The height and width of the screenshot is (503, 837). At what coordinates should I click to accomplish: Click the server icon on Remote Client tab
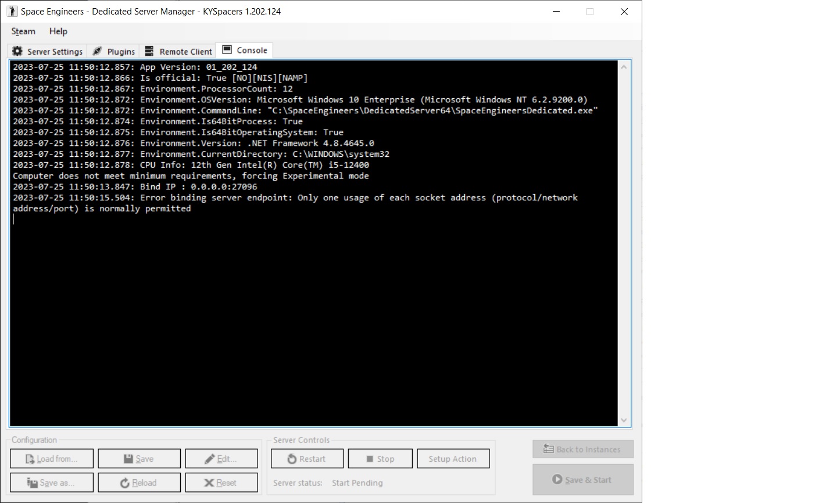(149, 51)
